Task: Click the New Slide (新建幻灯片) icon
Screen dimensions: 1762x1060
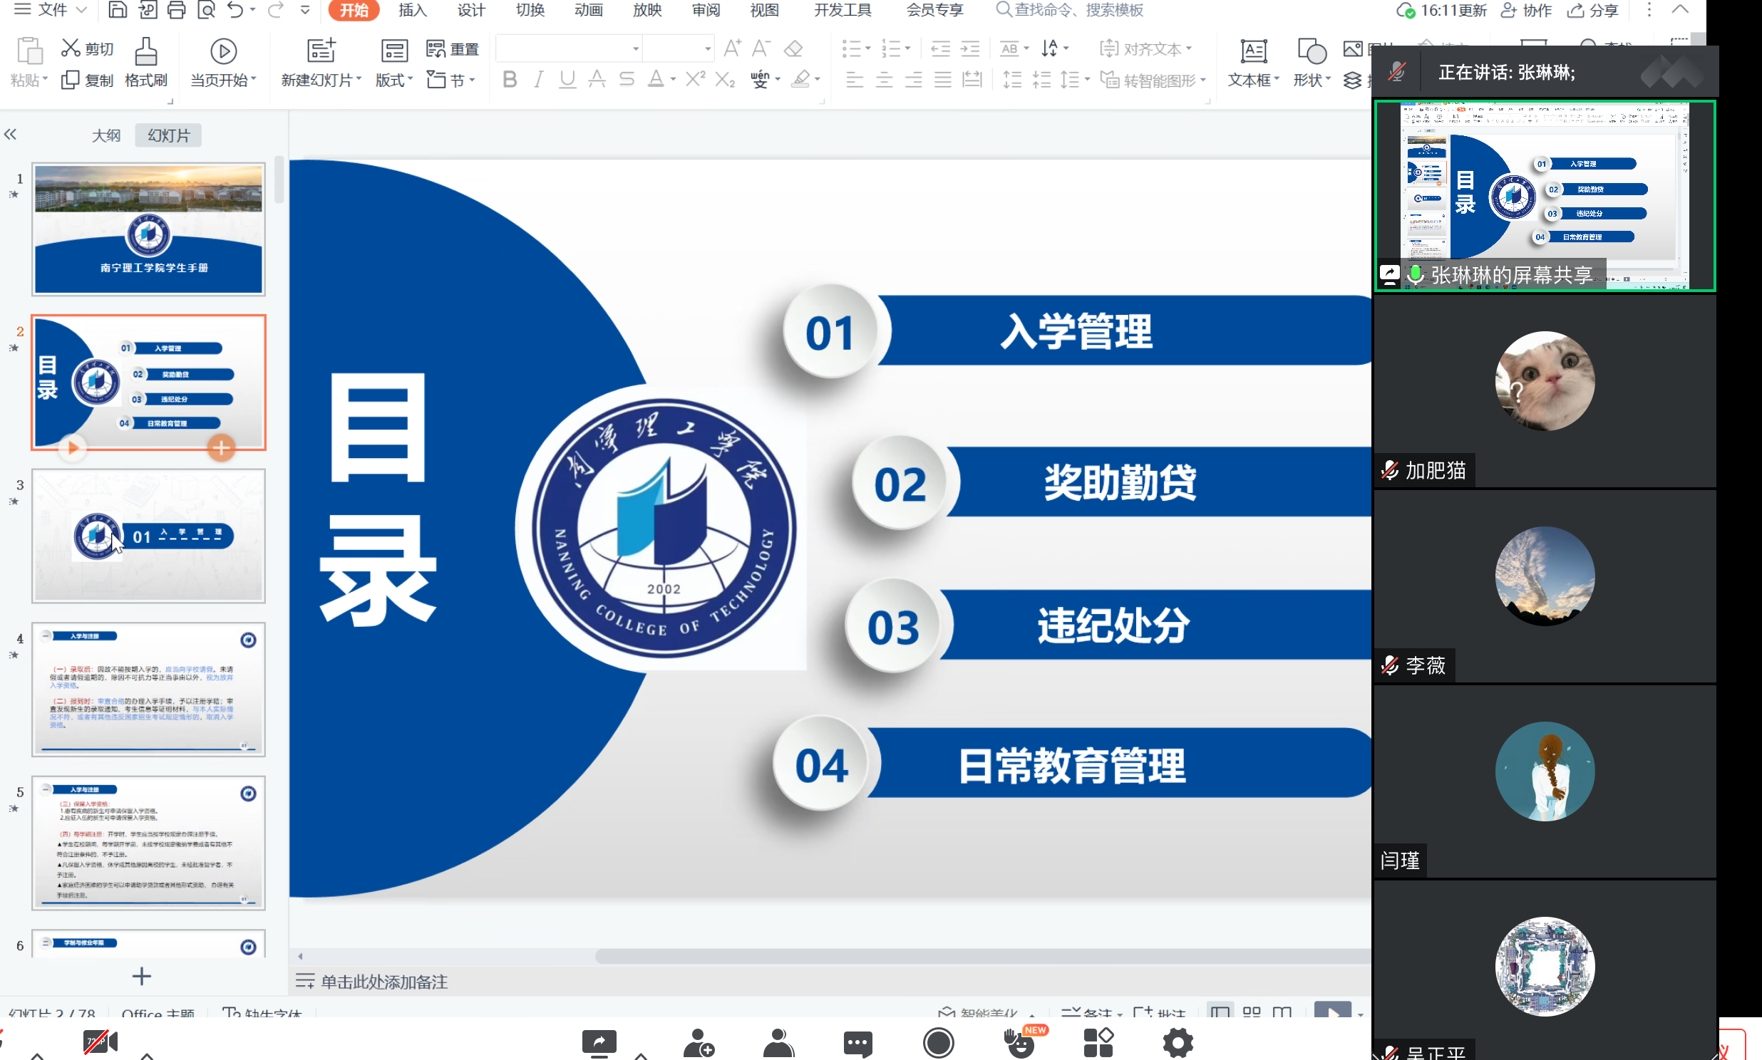Action: pos(321,51)
